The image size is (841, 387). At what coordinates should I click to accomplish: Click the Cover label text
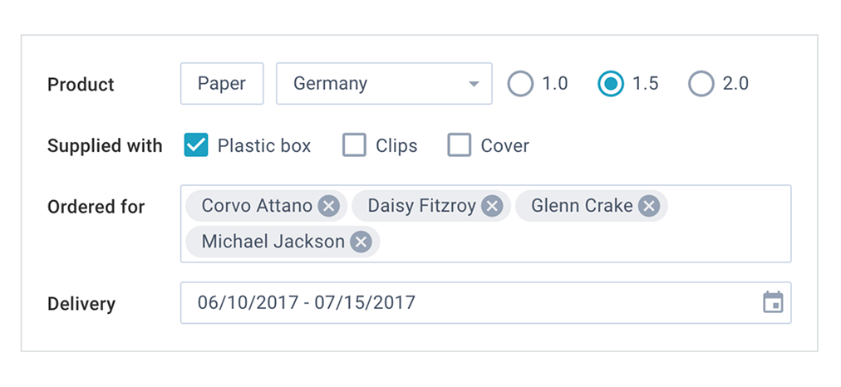coord(505,146)
